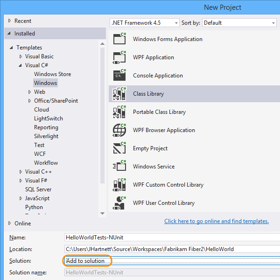Click the project Name text field

(172, 238)
